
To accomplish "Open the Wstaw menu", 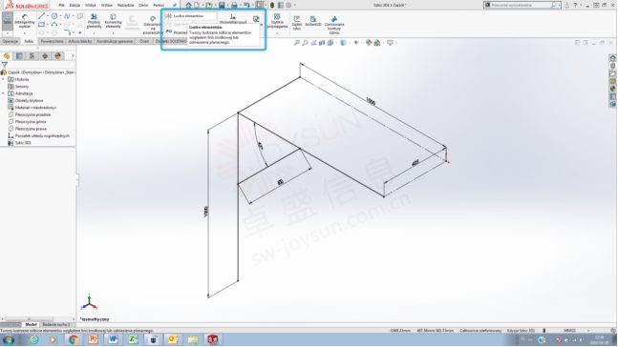I will (106, 5).
